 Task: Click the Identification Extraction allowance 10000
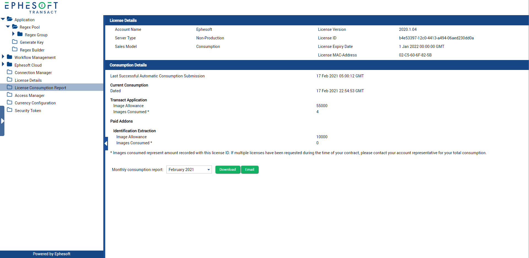pos(322,137)
